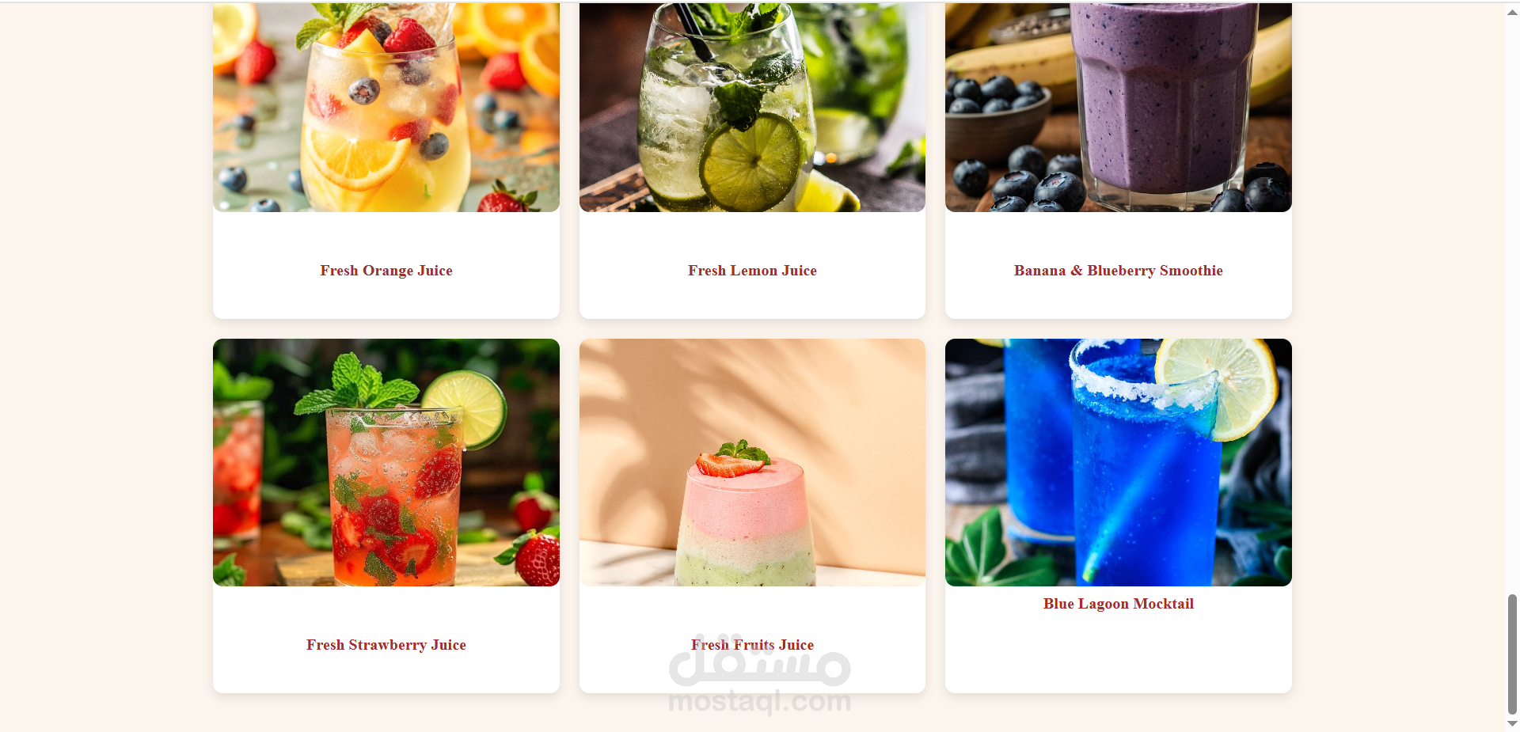1520x732 pixels.
Task: Click the blueberry bowl in the smoothie photo
Action: pyautogui.click(x=997, y=120)
